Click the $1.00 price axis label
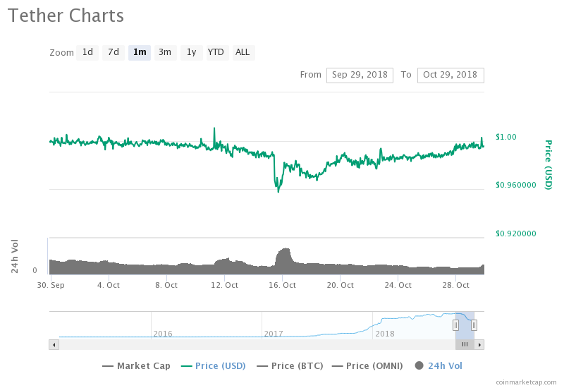The width and height of the screenshot is (564, 388). point(505,137)
